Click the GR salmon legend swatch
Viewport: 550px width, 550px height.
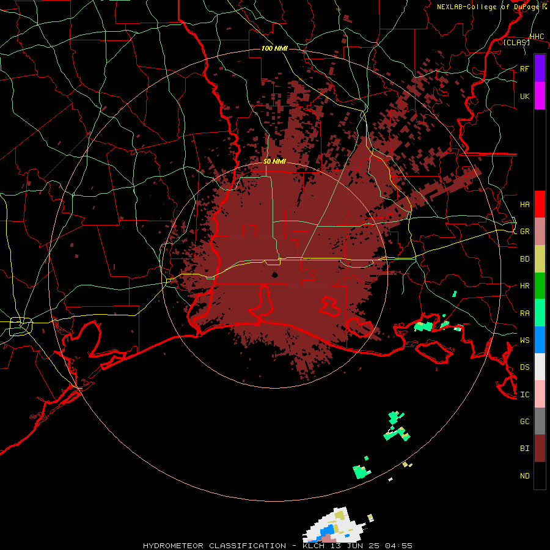[x=540, y=232]
